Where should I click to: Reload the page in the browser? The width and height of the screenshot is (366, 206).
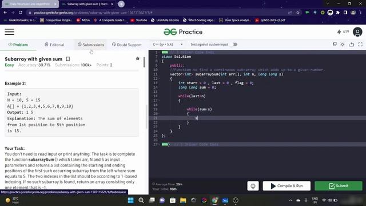click(x=21, y=13)
